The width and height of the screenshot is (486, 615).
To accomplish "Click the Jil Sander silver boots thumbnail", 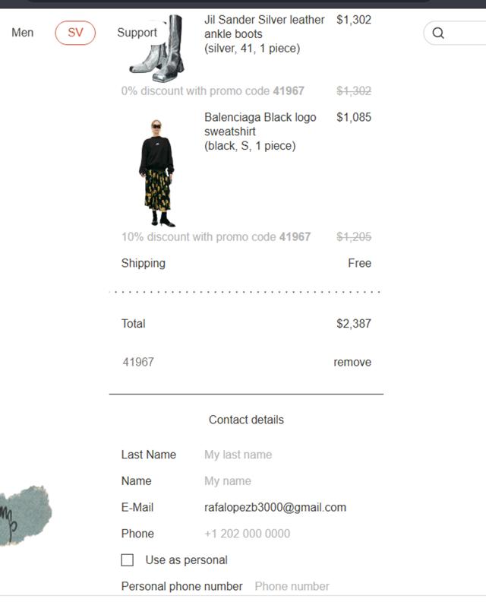I will pos(156,49).
